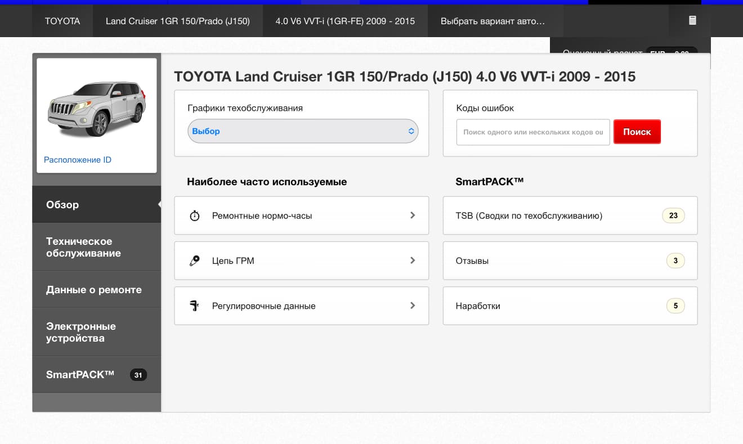
Task: Open Цепь ГРМ item
Action: 302,261
